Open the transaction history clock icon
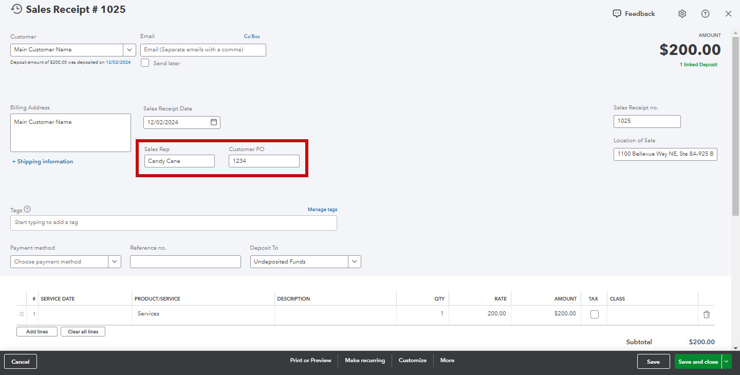Screen dimensions: 740x375 pos(16,9)
